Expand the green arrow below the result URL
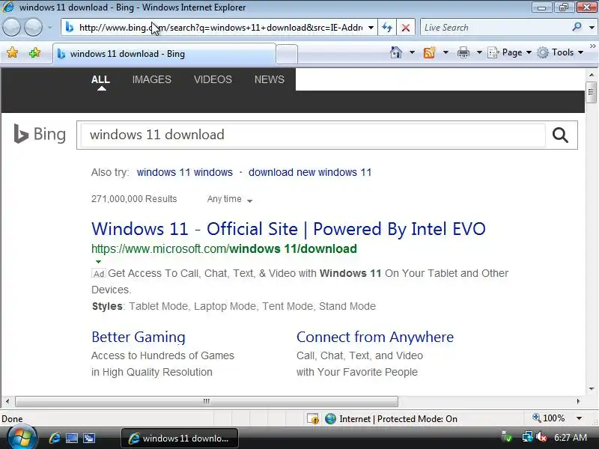The height and width of the screenshot is (449, 599). 99,261
